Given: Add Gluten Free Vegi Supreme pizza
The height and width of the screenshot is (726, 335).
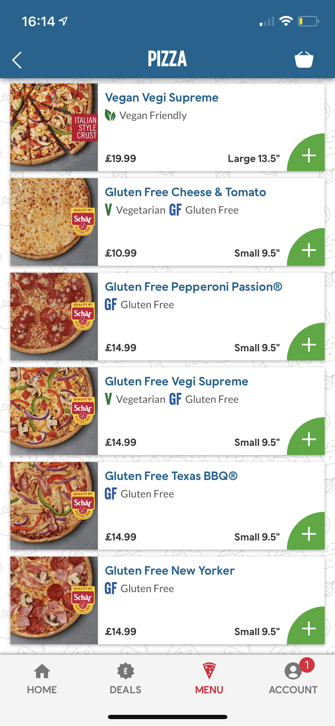Looking at the screenshot, I should (x=309, y=439).
